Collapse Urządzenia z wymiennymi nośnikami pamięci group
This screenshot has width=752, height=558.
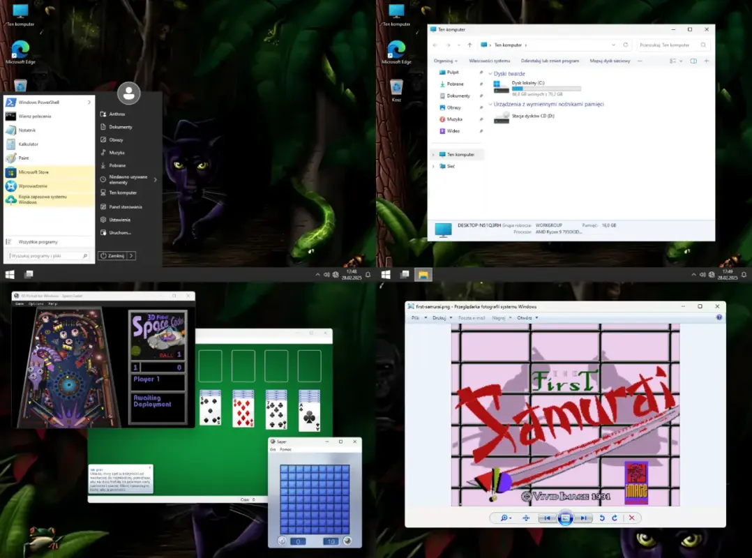(490, 104)
